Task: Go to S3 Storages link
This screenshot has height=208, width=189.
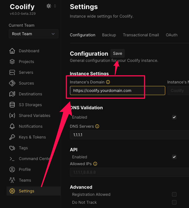Action: click(30, 105)
